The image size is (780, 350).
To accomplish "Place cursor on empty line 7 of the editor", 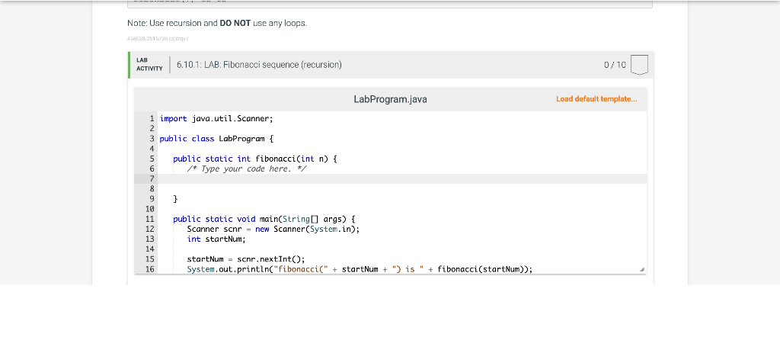I will [x=402, y=178].
